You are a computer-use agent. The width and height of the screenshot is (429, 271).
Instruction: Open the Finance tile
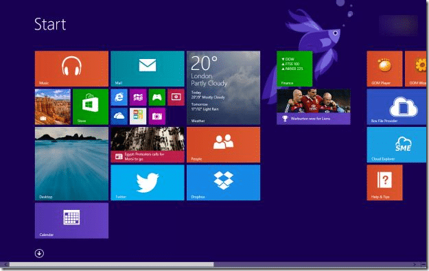pos(294,69)
